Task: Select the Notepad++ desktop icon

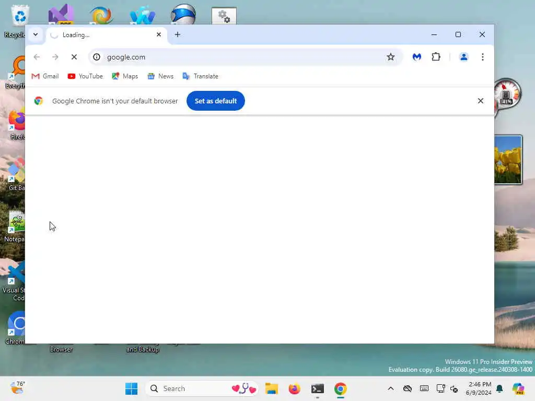Action: pyautogui.click(x=14, y=227)
